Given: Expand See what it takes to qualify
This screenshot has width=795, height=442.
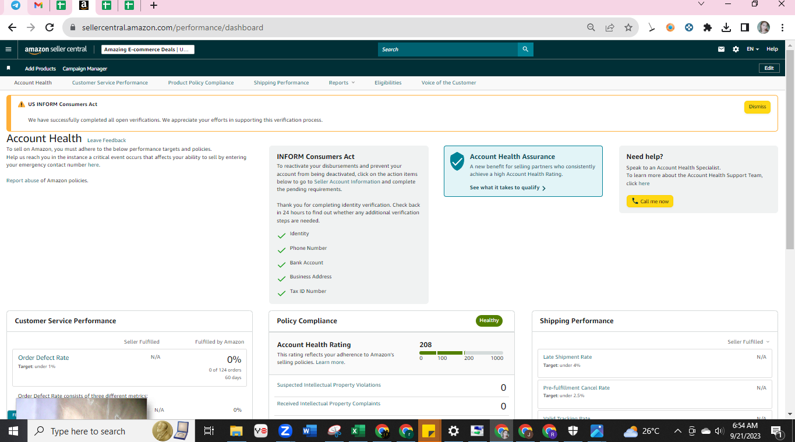Looking at the screenshot, I should click(507, 188).
